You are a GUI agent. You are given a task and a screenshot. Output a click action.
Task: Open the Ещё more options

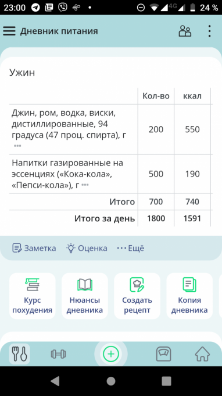131,248
